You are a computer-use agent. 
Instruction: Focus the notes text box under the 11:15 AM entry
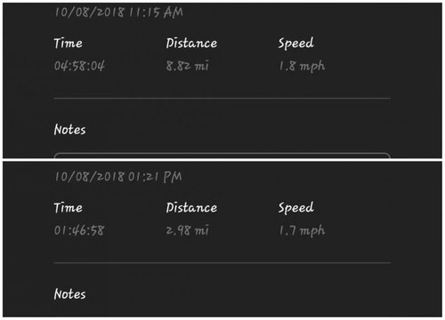(222, 156)
